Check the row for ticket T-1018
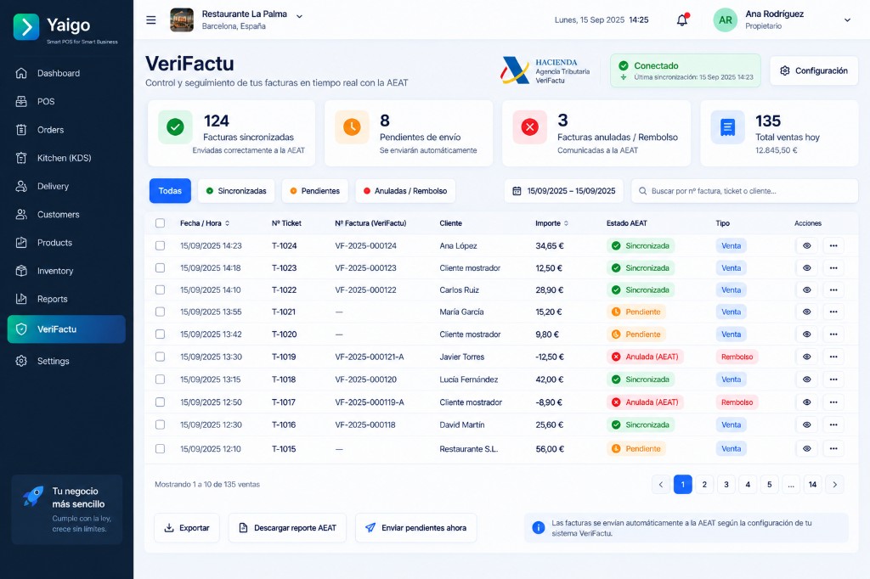 point(161,379)
